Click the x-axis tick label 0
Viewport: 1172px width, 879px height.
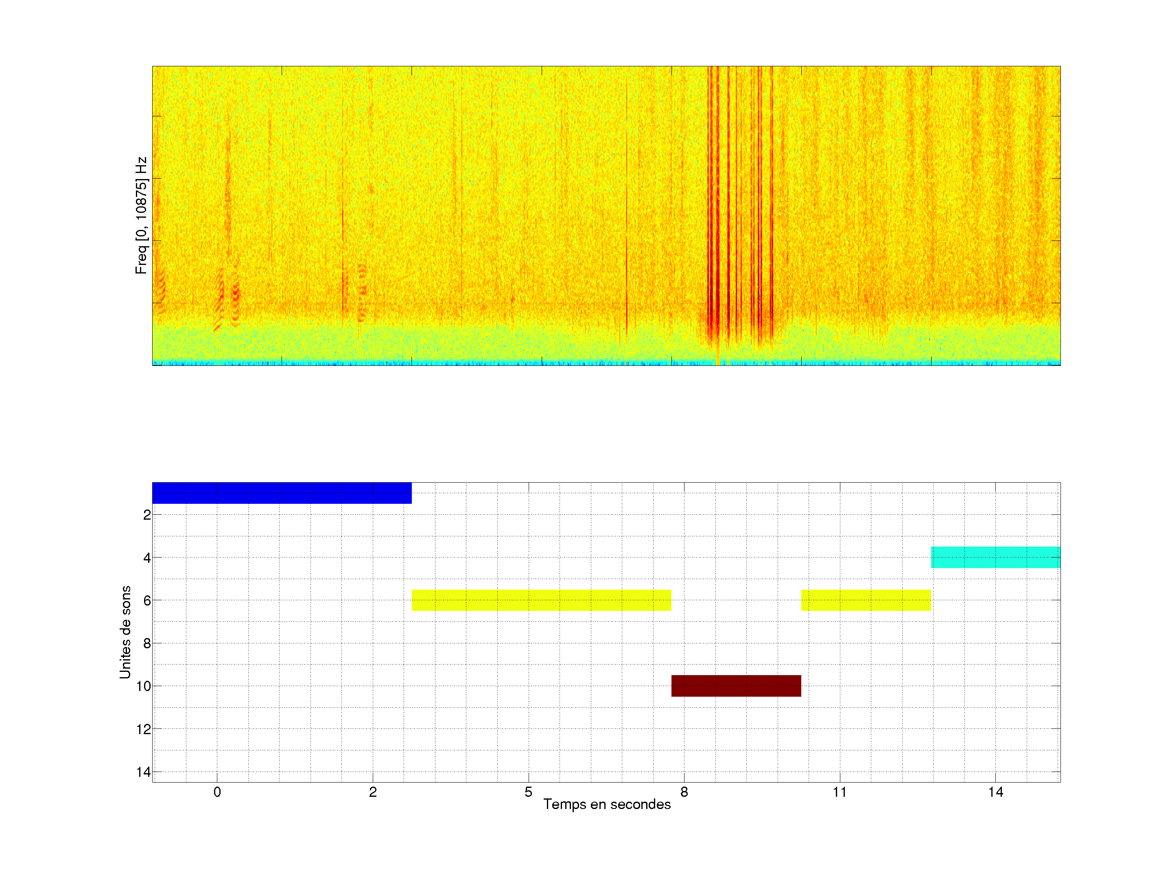(x=217, y=792)
